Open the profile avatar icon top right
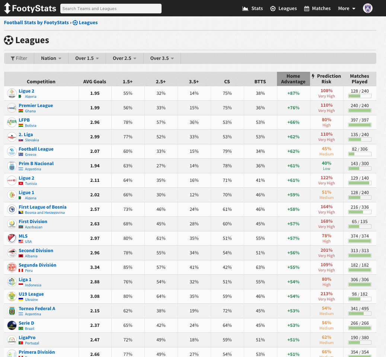The height and width of the screenshot is (357, 386). pyautogui.click(x=367, y=8)
